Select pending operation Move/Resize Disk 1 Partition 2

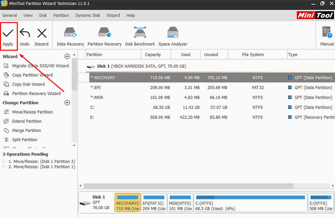[x=42, y=161]
